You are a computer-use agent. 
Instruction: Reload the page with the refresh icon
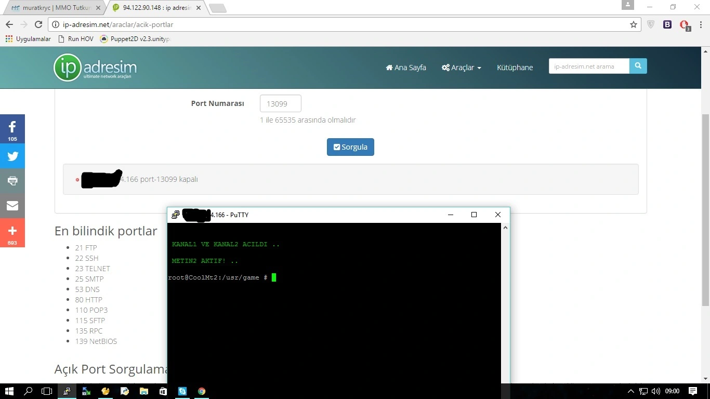pos(38,24)
